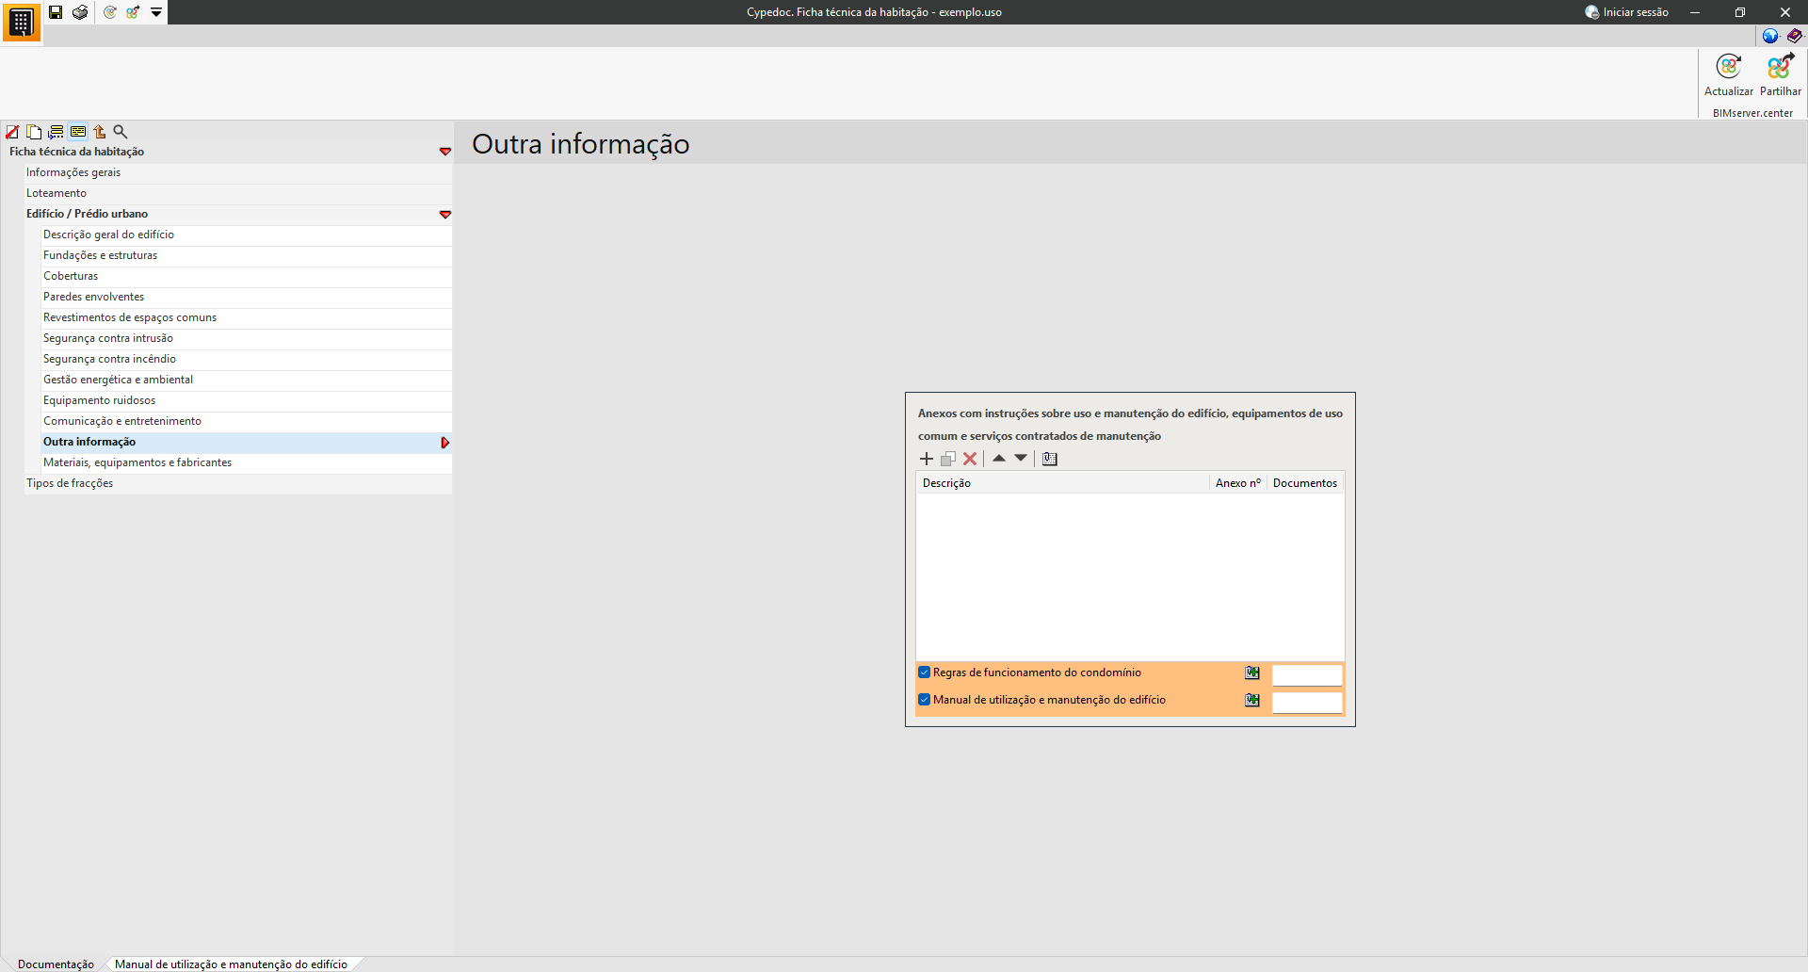Click the Iniciar sessão account button
This screenshot has height=972, width=1808.
1626,12
